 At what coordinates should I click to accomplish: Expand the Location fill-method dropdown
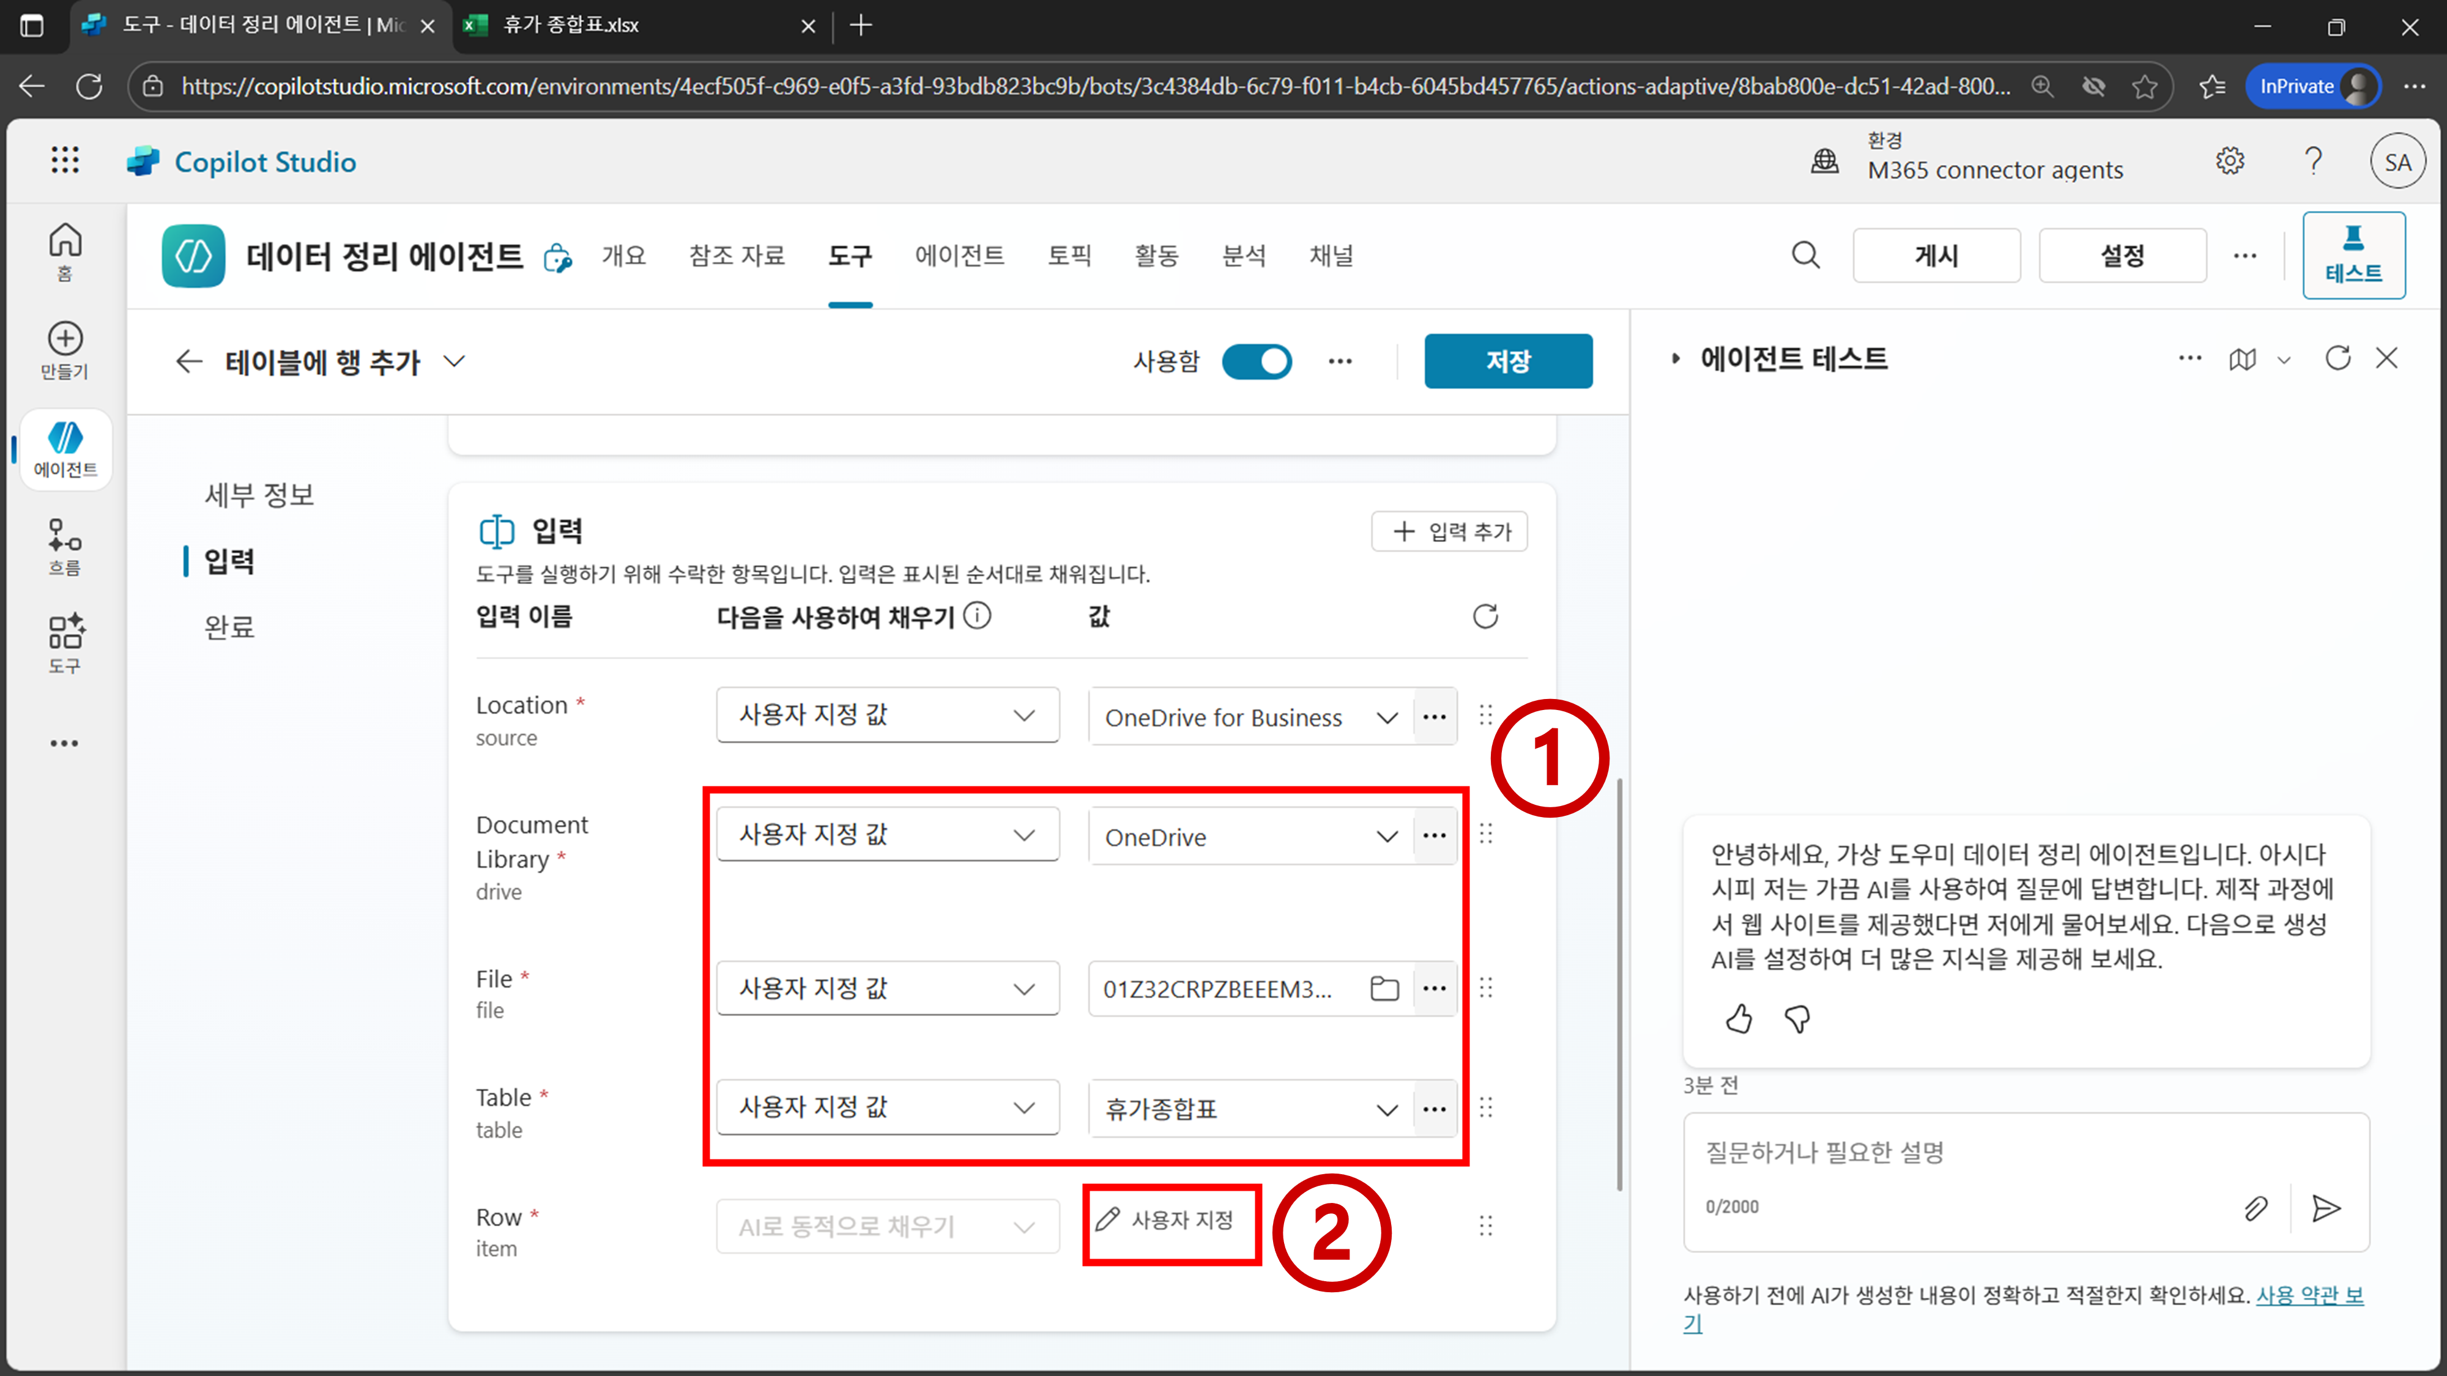[x=887, y=715]
